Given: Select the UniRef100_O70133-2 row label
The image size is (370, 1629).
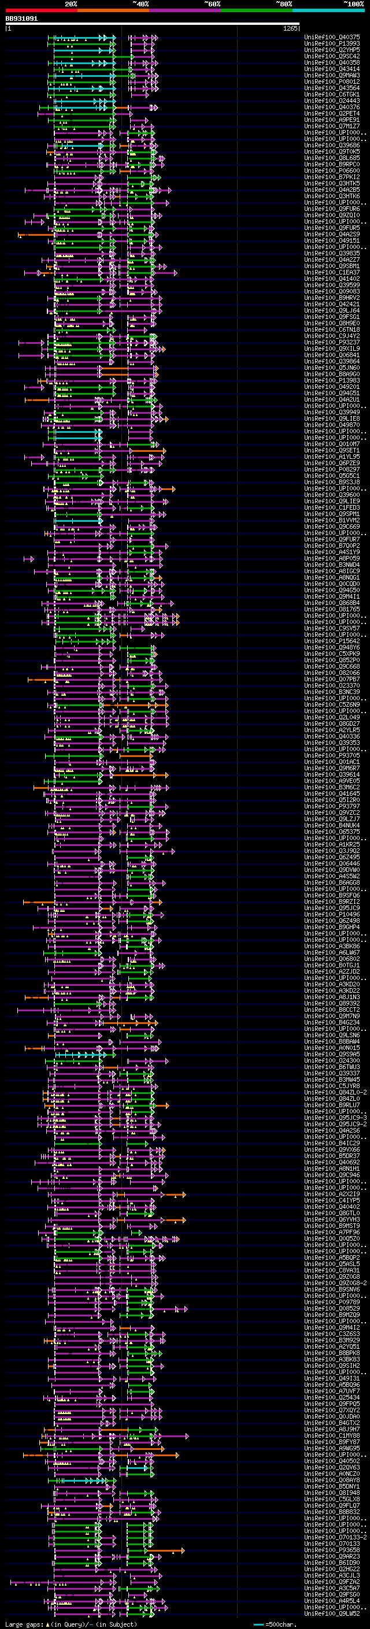Looking at the screenshot, I should (335, 1537).
